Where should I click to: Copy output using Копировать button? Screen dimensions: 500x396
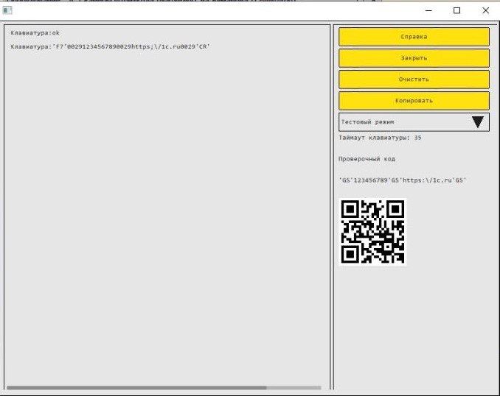[x=414, y=101]
